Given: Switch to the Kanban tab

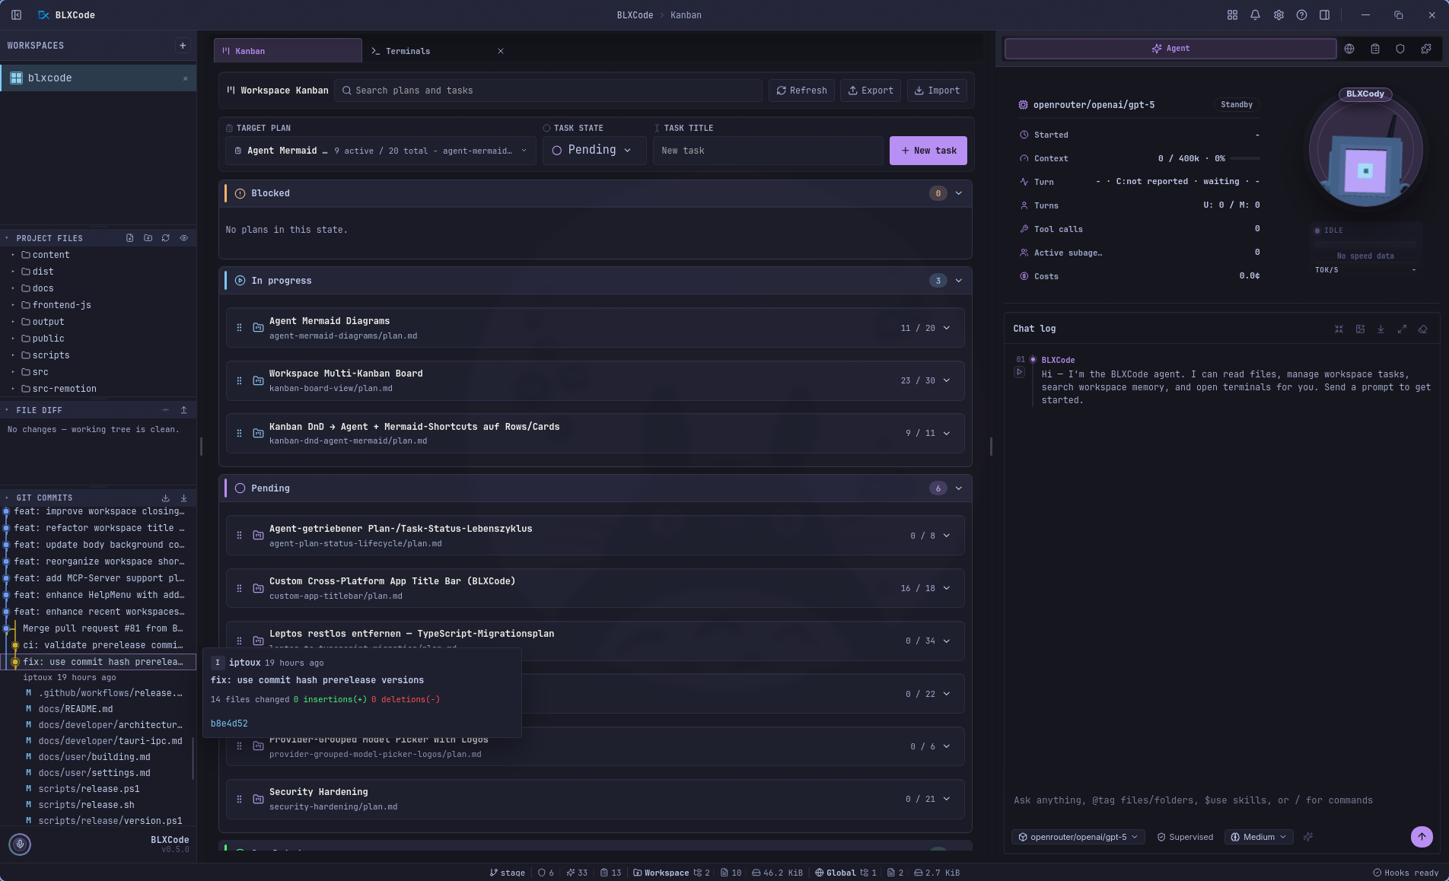Looking at the screenshot, I should pyautogui.click(x=288, y=51).
